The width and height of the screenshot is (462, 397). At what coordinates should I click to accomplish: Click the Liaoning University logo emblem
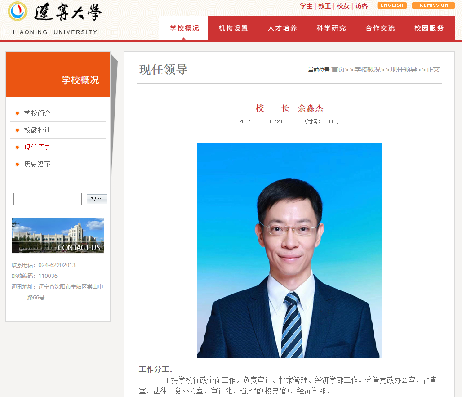coord(18,12)
